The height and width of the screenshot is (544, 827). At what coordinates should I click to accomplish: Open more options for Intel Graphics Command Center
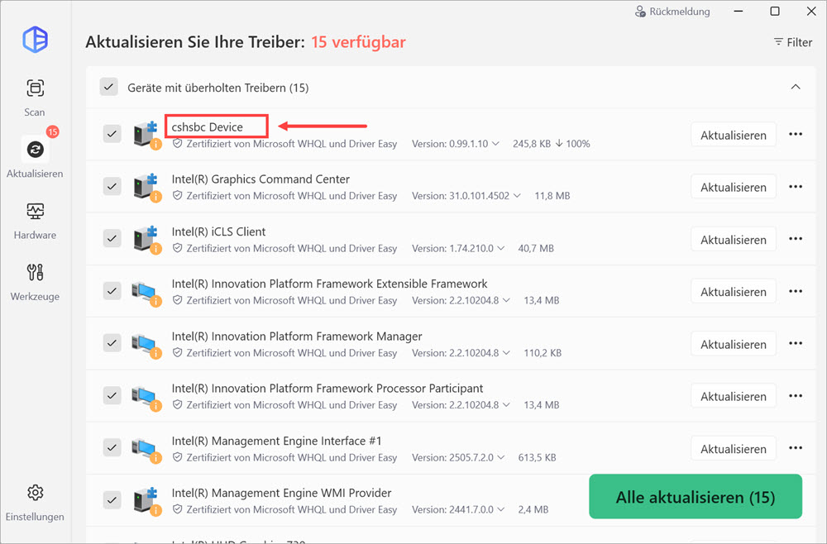click(x=796, y=187)
